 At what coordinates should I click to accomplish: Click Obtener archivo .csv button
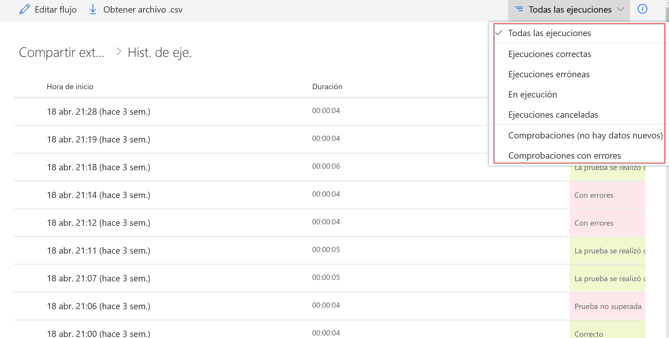click(x=136, y=10)
